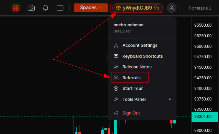Image resolution: width=219 pixels, height=134 pixels.
Task: Click the orange dot on Tools Panel row
Action: pyautogui.click(x=170, y=99)
